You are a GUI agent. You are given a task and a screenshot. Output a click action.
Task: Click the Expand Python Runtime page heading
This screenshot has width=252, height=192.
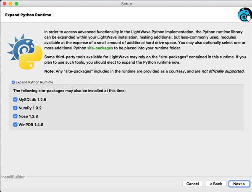28,15
